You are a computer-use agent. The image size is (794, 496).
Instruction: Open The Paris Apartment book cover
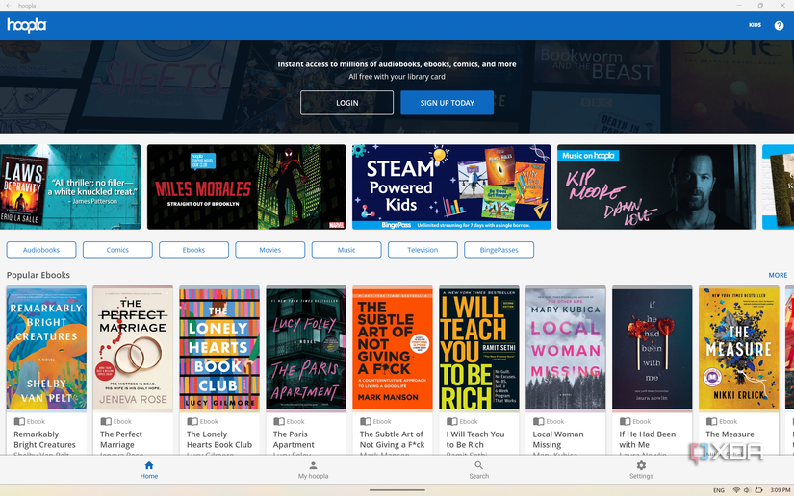coord(306,348)
